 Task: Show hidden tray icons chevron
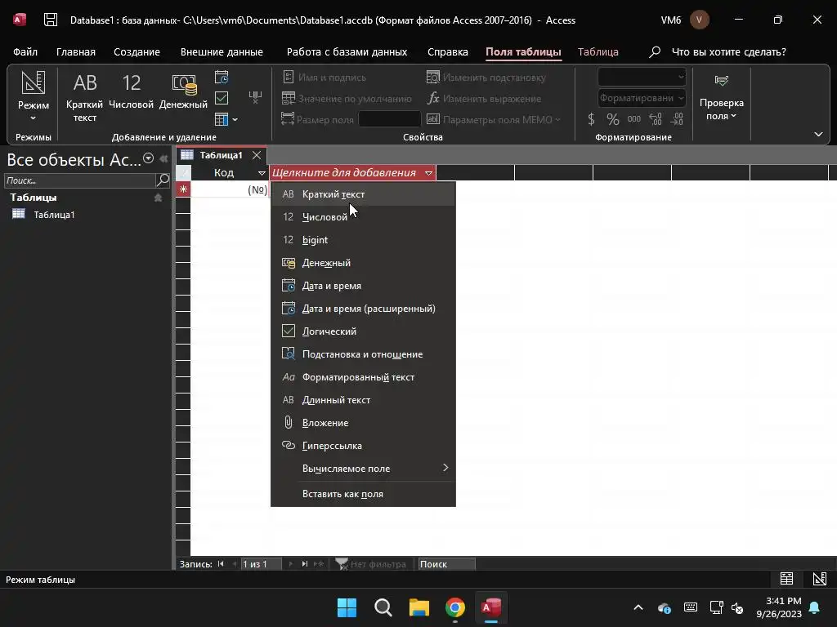[638, 607]
